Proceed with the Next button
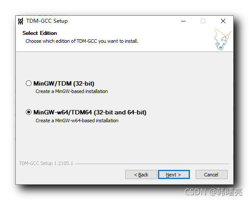 click(174, 175)
